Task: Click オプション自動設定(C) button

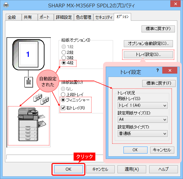Action: tap(148, 43)
